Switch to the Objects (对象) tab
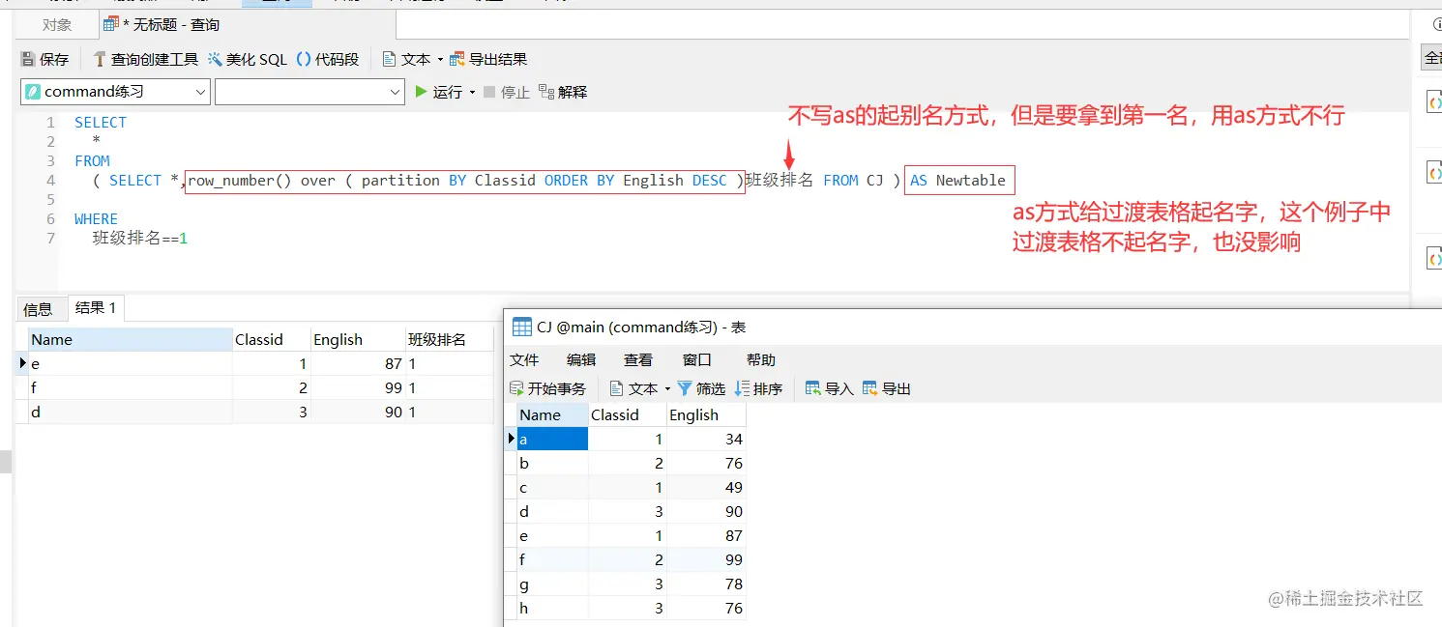The height and width of the screenshot is (627, 1442). (57, 24)
